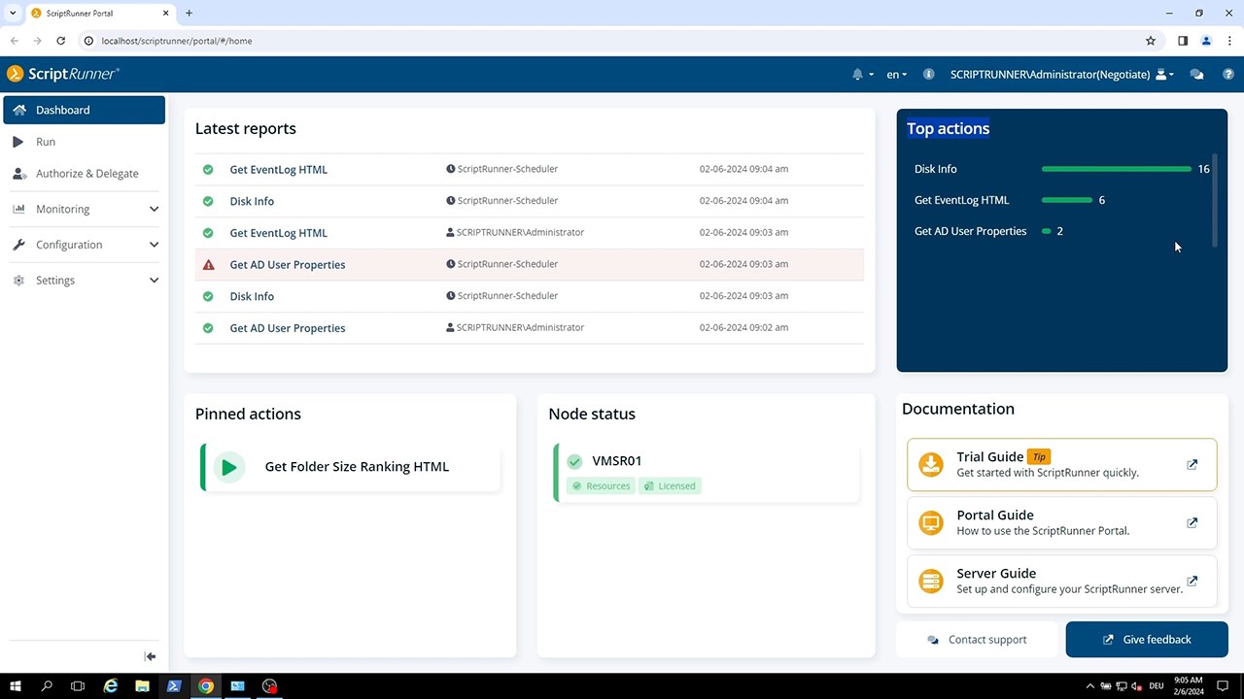The image size is (1244, 699).
Task: Click the Windows Start button
Action: click(x=16, y=686)
